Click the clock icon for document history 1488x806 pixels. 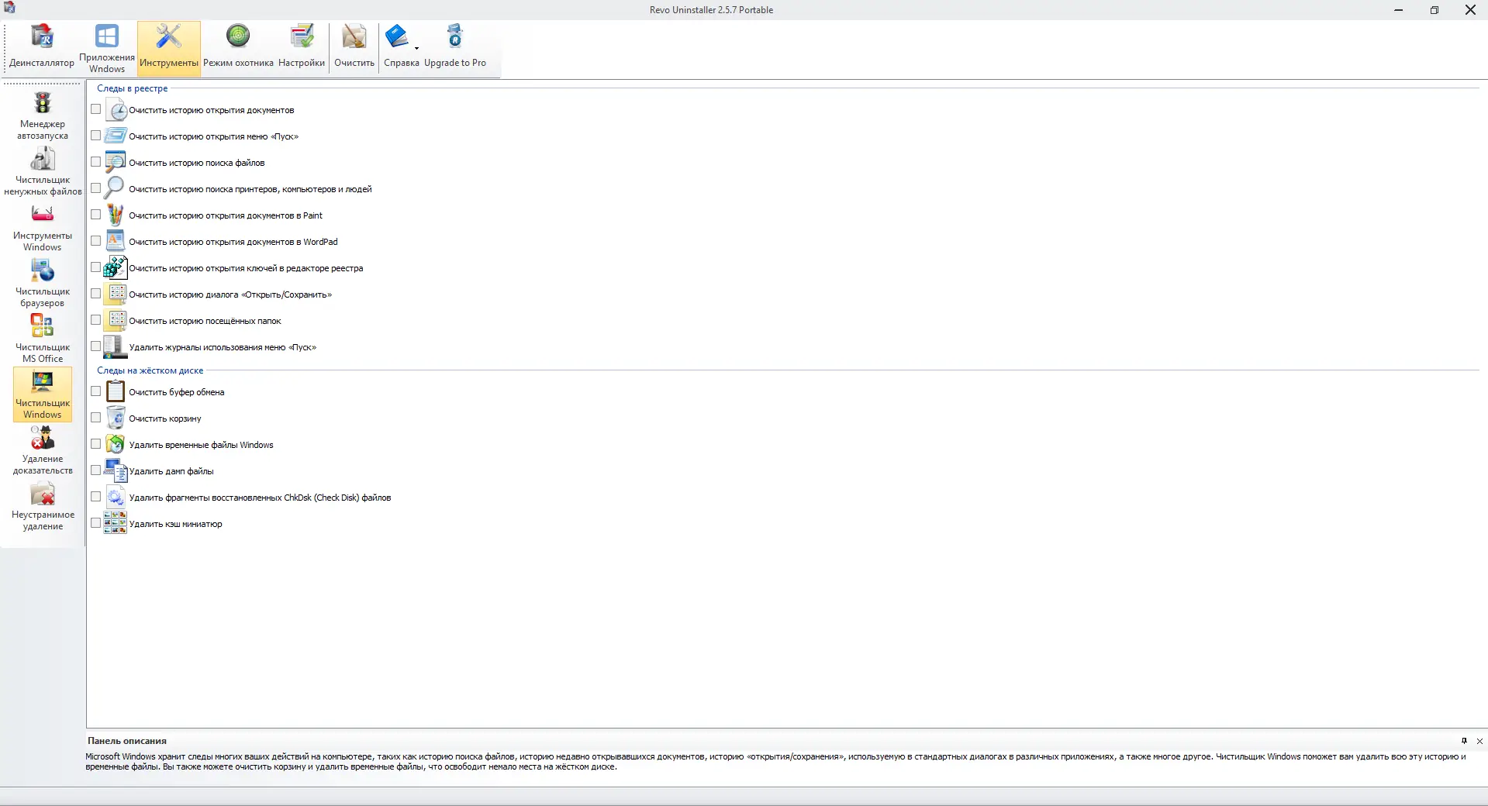116,110
